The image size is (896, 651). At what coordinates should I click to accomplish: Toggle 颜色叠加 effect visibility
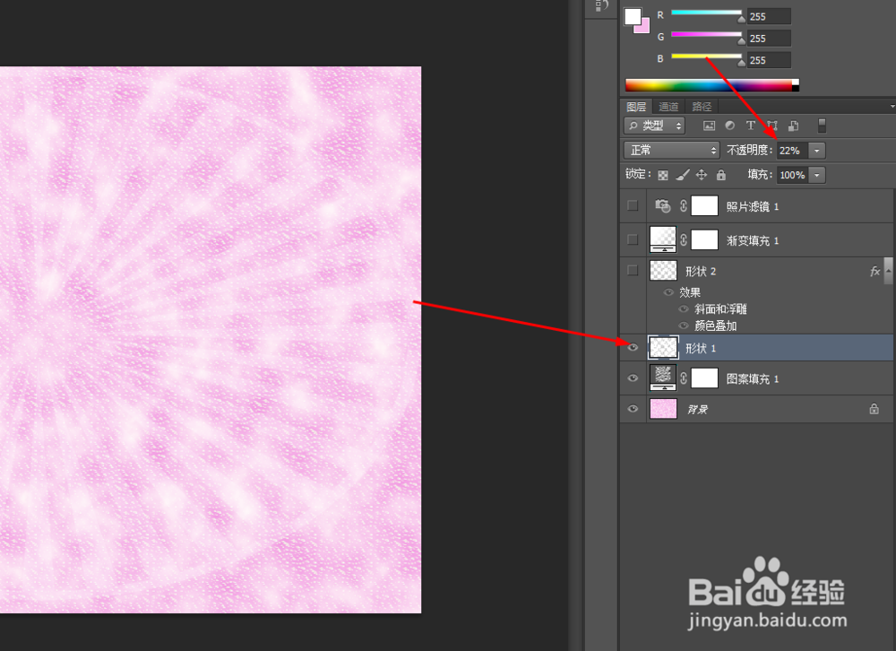pyautogui.click(x=683, y=325)
